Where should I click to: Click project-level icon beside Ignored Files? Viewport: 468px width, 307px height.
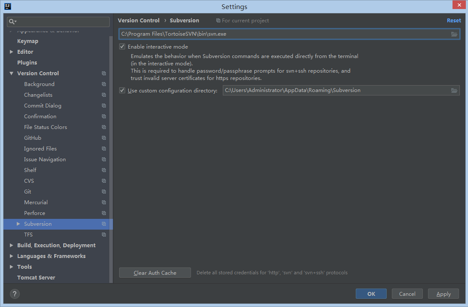[104, 149]
